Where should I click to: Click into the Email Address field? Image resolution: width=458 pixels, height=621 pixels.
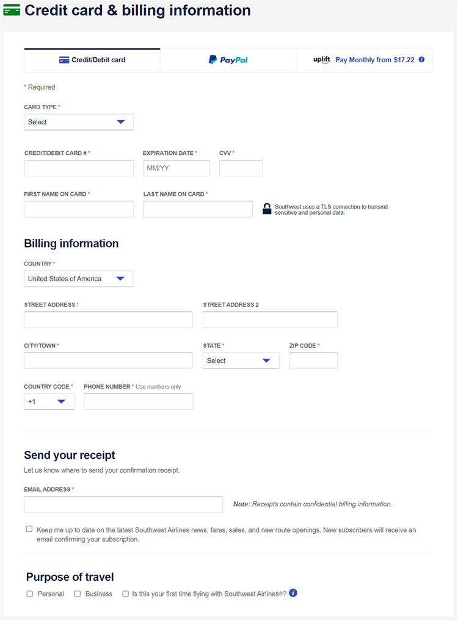tap(123, 504)
